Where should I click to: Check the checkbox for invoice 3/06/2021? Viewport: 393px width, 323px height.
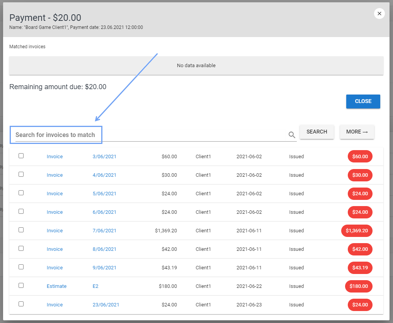tap(21, 156)
